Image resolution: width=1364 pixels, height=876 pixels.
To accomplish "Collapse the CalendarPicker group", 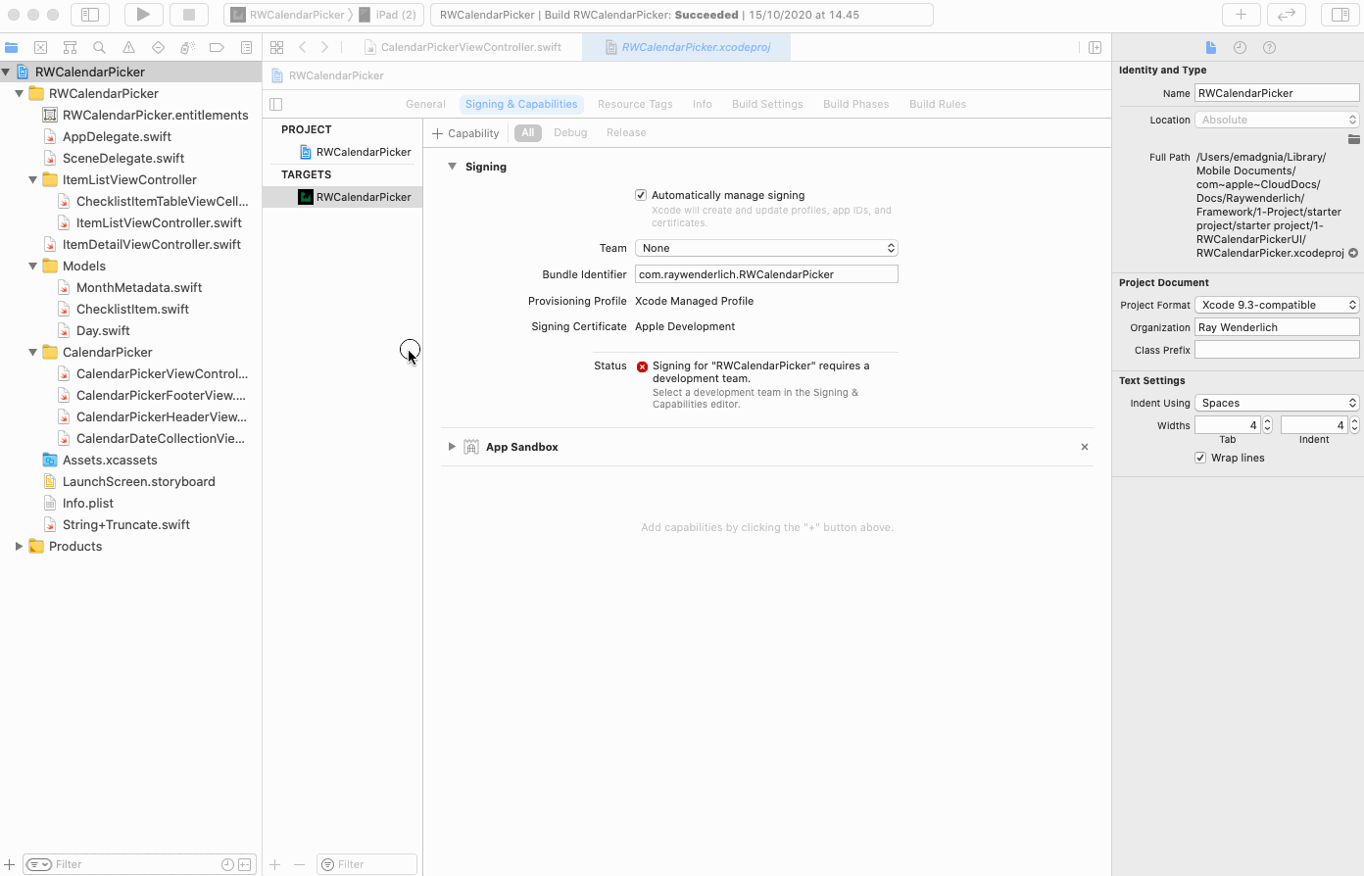I will pyautogui.click(x=32, y=352).
